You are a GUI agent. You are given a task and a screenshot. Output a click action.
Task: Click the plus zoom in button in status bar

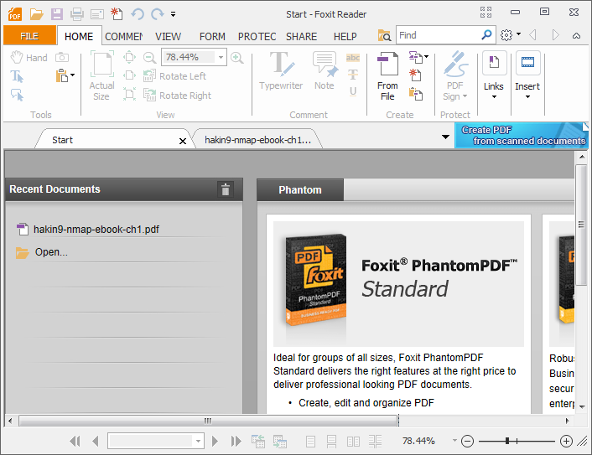[566, 441]
